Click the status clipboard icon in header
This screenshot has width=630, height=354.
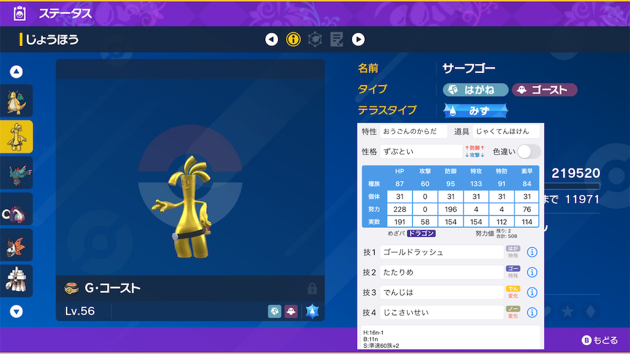pos(19,14)
